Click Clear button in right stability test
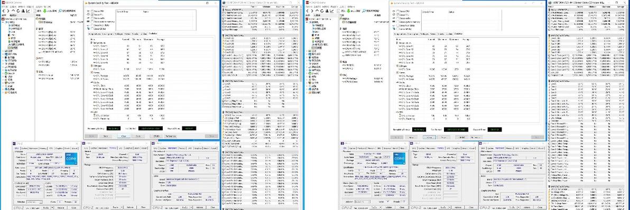Screen dimensions: 630x210 429,138
